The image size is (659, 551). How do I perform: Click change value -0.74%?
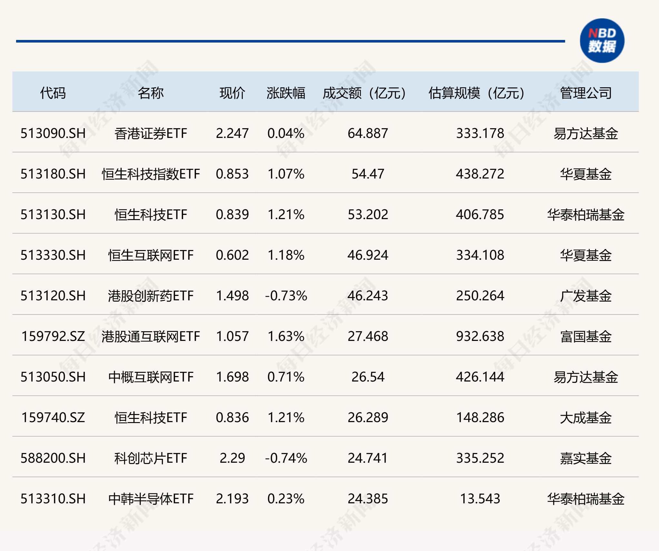click(286, 458)
